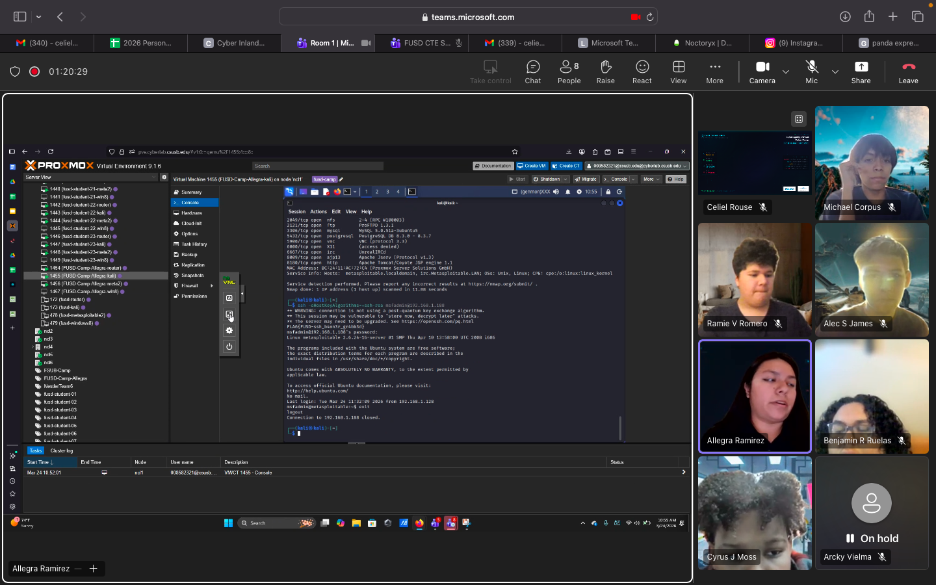Screen dimensions: 936x585
Task: Expand the Camera options chevron
Action: [786, 71]
